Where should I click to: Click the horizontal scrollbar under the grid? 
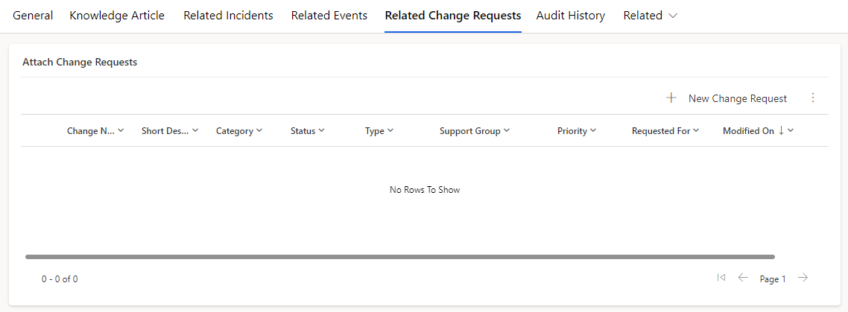pos(400,257)
